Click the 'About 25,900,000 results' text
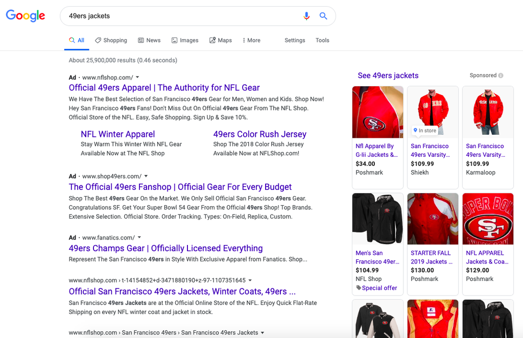 click(x=123, y=60)
